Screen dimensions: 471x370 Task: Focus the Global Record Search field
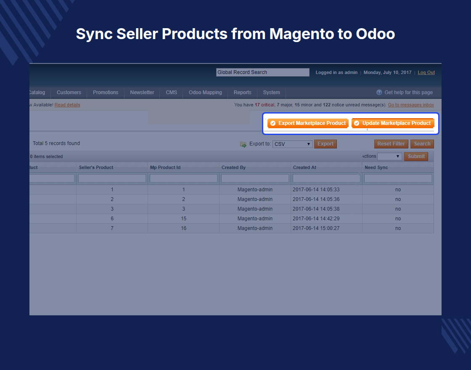click(x=262, y=72)
